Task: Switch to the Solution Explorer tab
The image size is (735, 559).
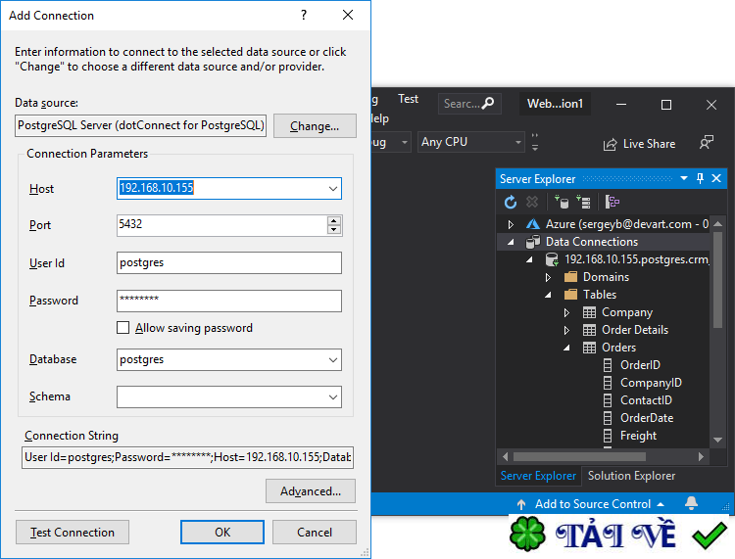Action: coord(631,476)
